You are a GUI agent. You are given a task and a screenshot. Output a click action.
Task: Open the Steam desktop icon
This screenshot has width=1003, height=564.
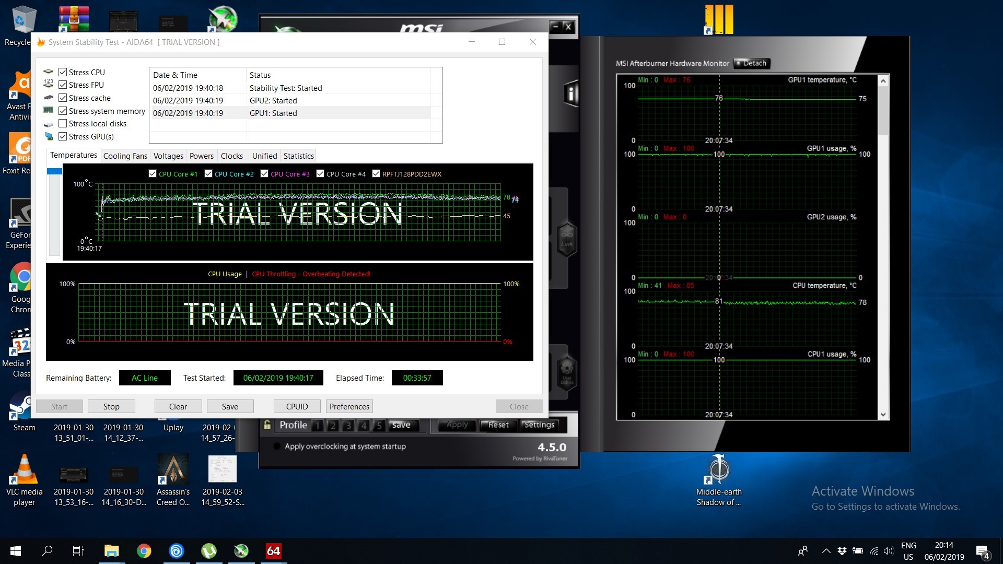[x=24, y=412]
